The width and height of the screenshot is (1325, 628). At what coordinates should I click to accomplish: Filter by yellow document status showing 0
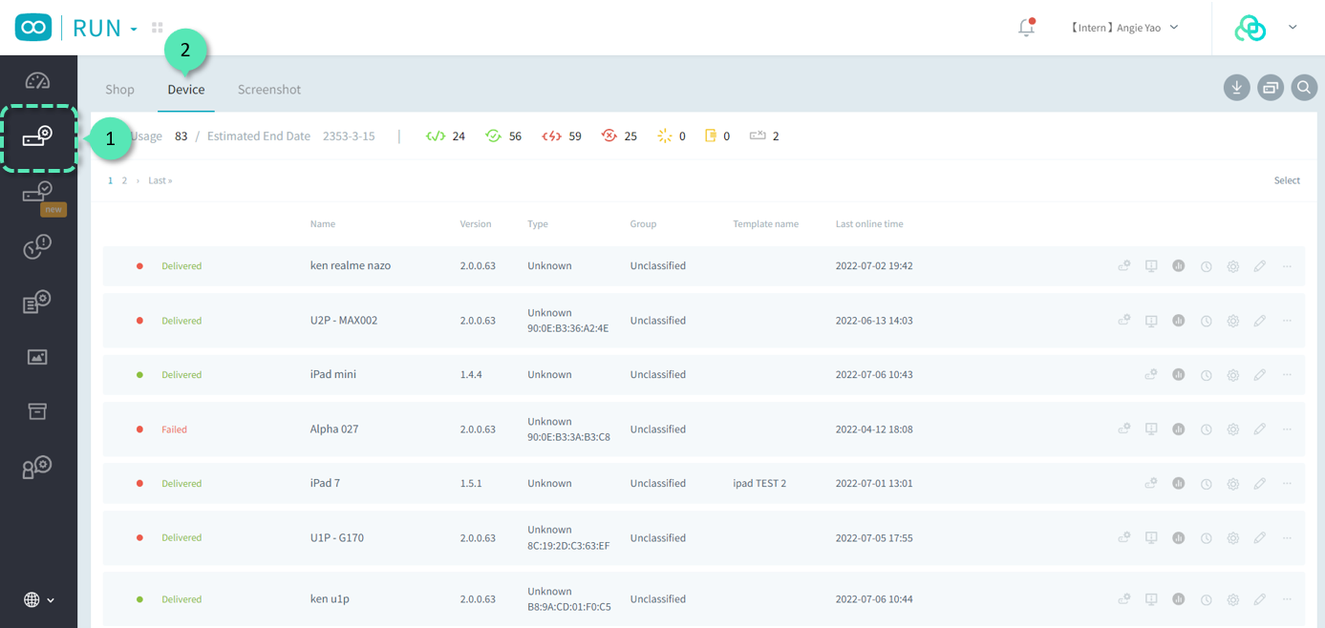pyautogui.click(x=717, y=136)
